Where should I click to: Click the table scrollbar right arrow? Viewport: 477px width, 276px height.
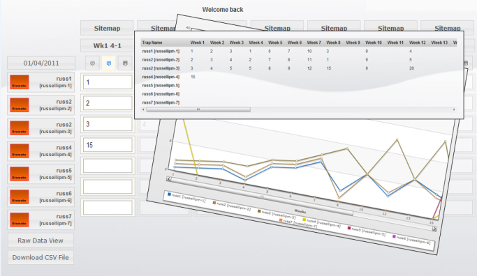[x=454, y=109]
